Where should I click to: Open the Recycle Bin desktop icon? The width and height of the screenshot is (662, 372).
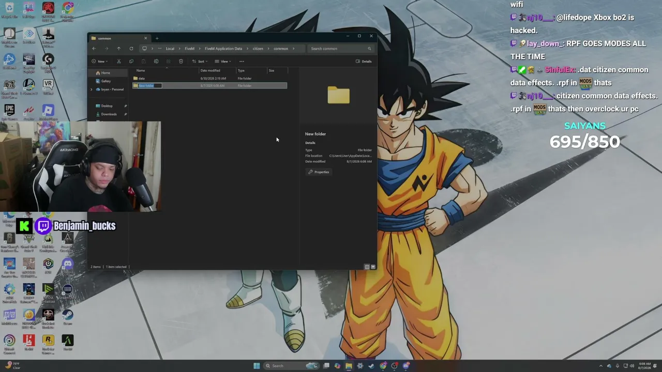pos(9,11)
